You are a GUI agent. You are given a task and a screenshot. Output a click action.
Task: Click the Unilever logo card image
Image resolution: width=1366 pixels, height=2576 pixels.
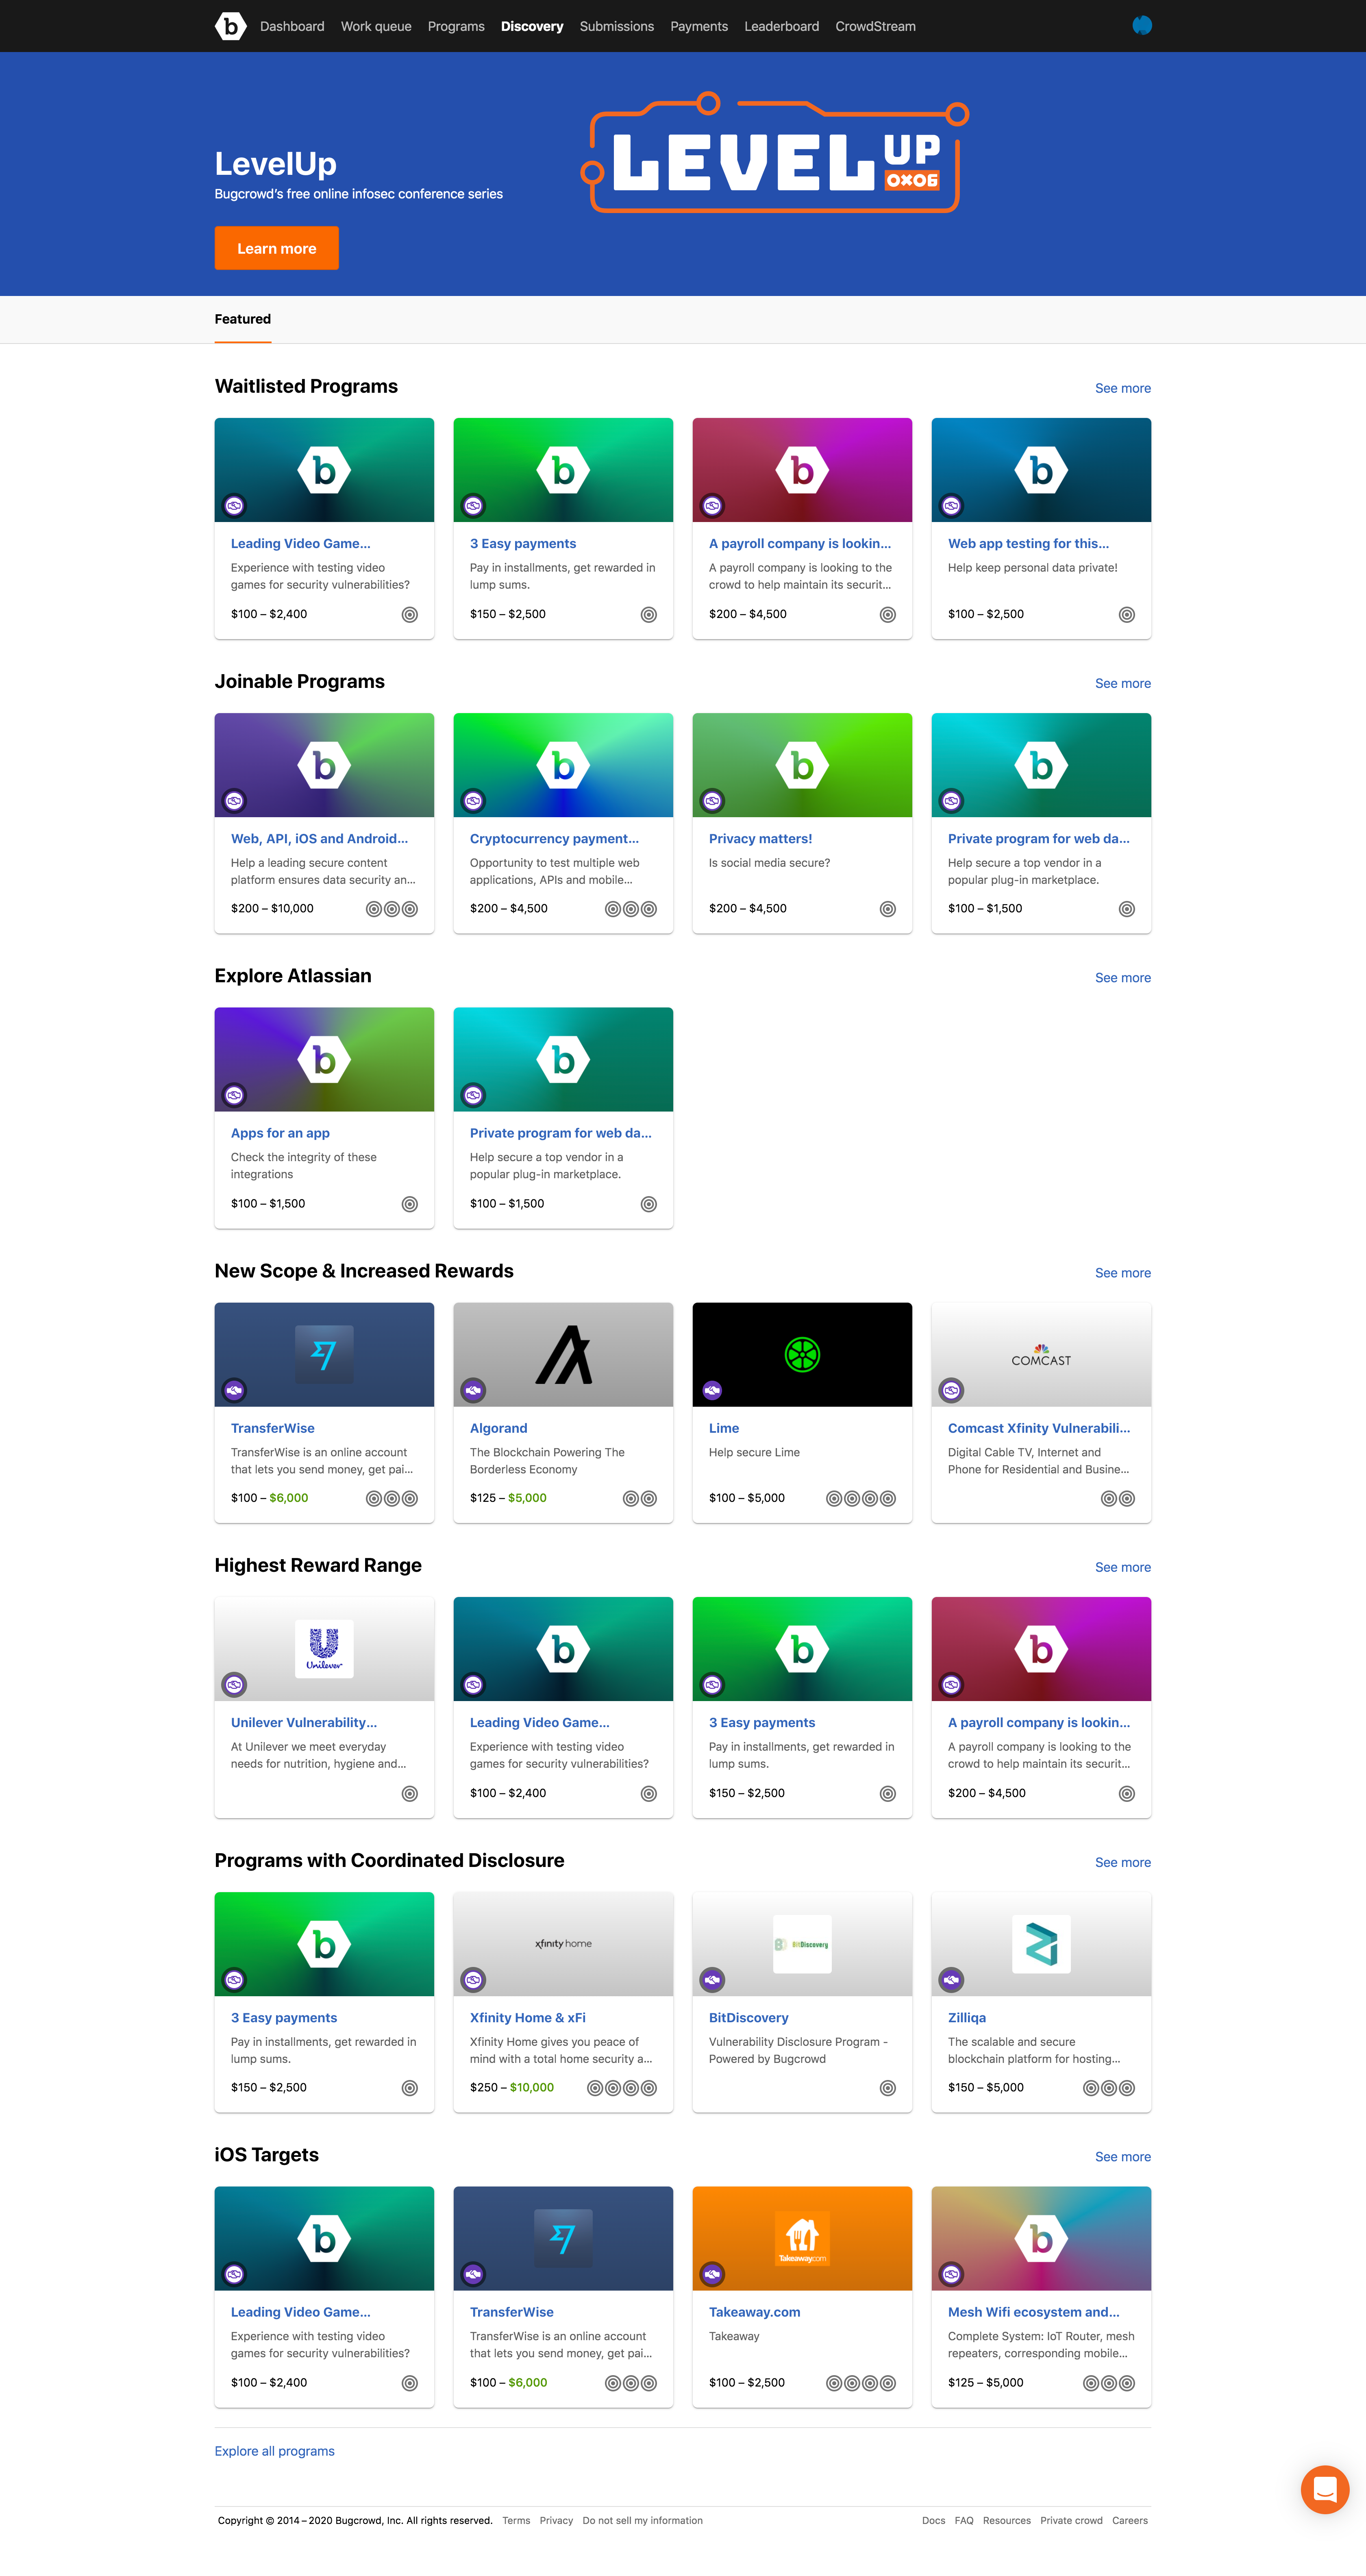(324, 1648)
